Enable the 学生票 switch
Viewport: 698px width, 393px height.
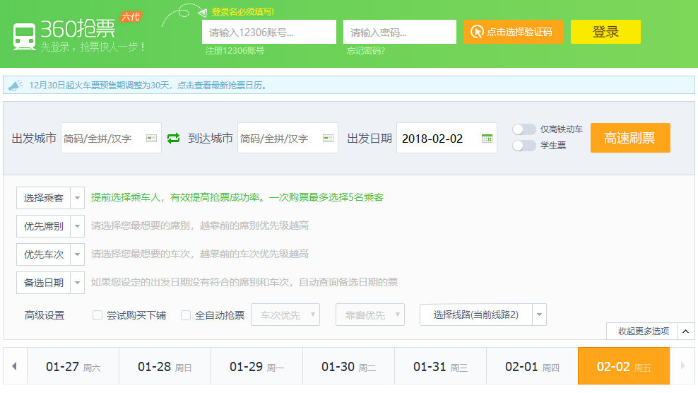[x=523, y=146]
